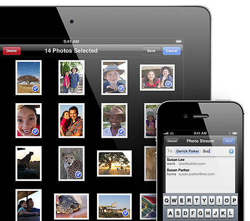The image size is (250, 221).
Task: Select sunset tree with people photo
Action: (114, 163)
